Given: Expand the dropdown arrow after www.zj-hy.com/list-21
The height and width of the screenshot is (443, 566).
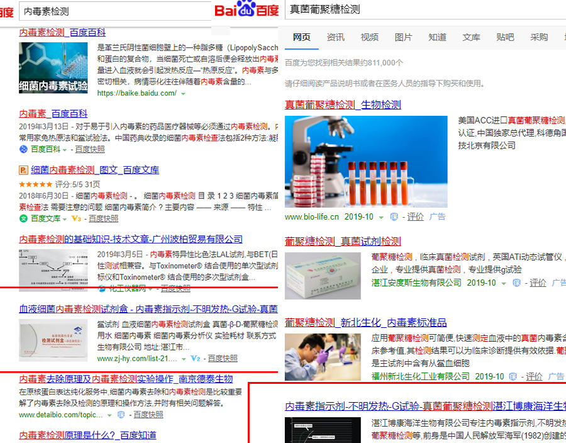Looking at the screenshot, I should click(184, 359).
